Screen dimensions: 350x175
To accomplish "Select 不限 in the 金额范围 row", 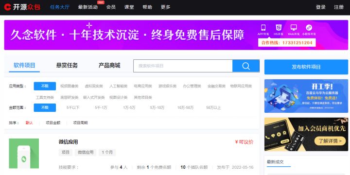I will [x=45, y=107].
